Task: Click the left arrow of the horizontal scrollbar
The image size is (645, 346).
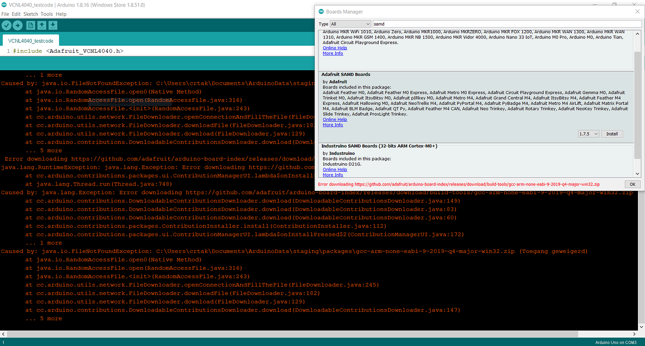Action: (x=3, y=334)
